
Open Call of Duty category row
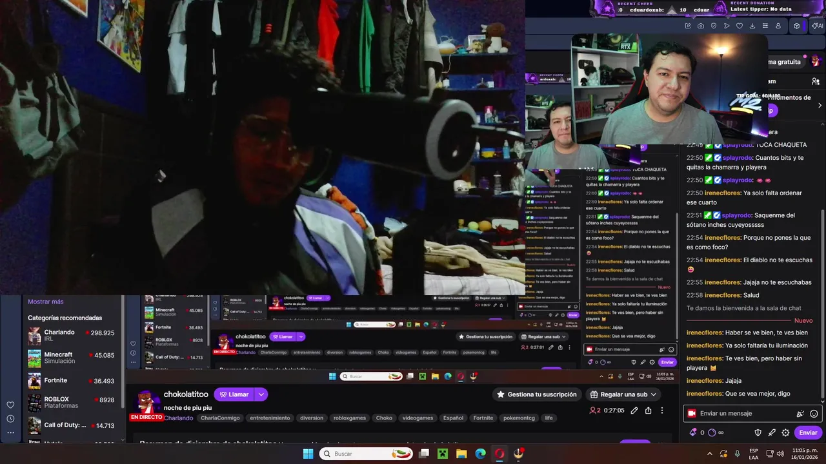coord(71,425)
